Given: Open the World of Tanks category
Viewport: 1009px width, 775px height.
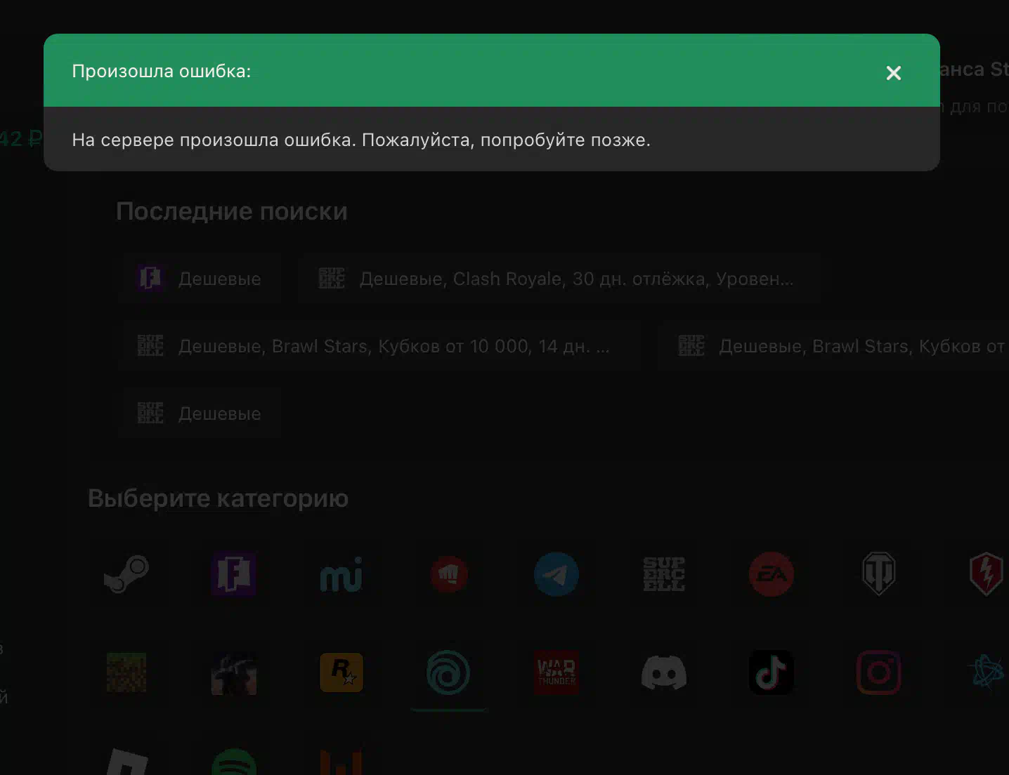Looking at the screenshot, I should [x=878, y=574].
